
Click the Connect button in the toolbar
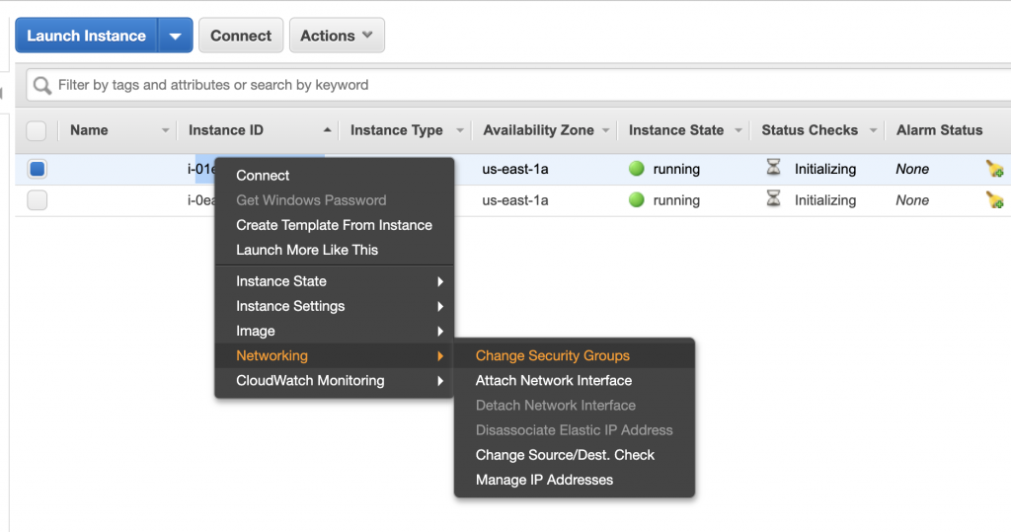click(241, 36)
